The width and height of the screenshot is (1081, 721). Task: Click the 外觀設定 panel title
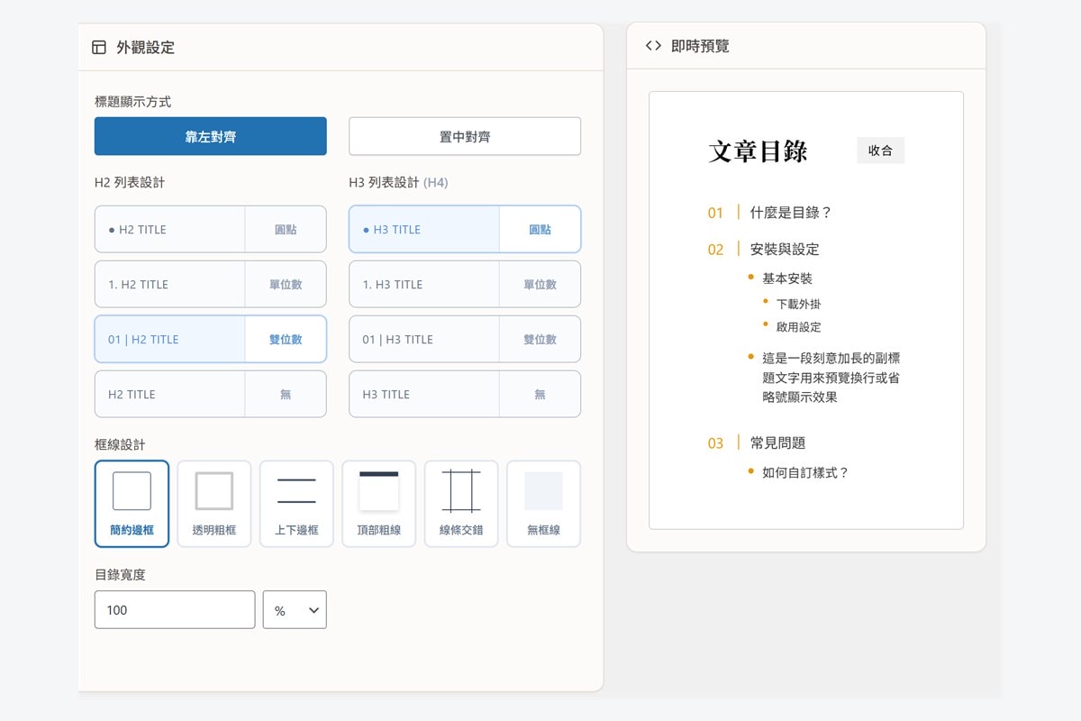click(145, 48)
